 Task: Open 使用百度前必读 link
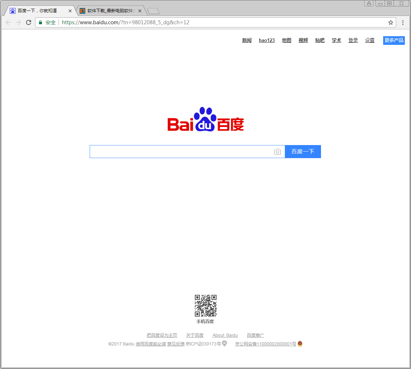[x=151, y=344]
